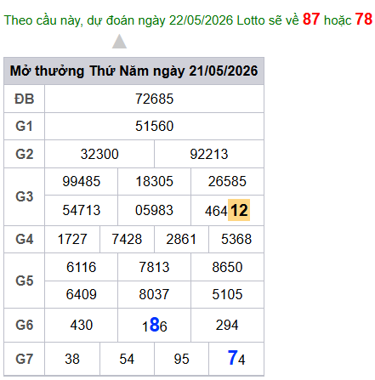Click G3 number 54713
This screenshot has width=375, height=380.
click(82, 210)
